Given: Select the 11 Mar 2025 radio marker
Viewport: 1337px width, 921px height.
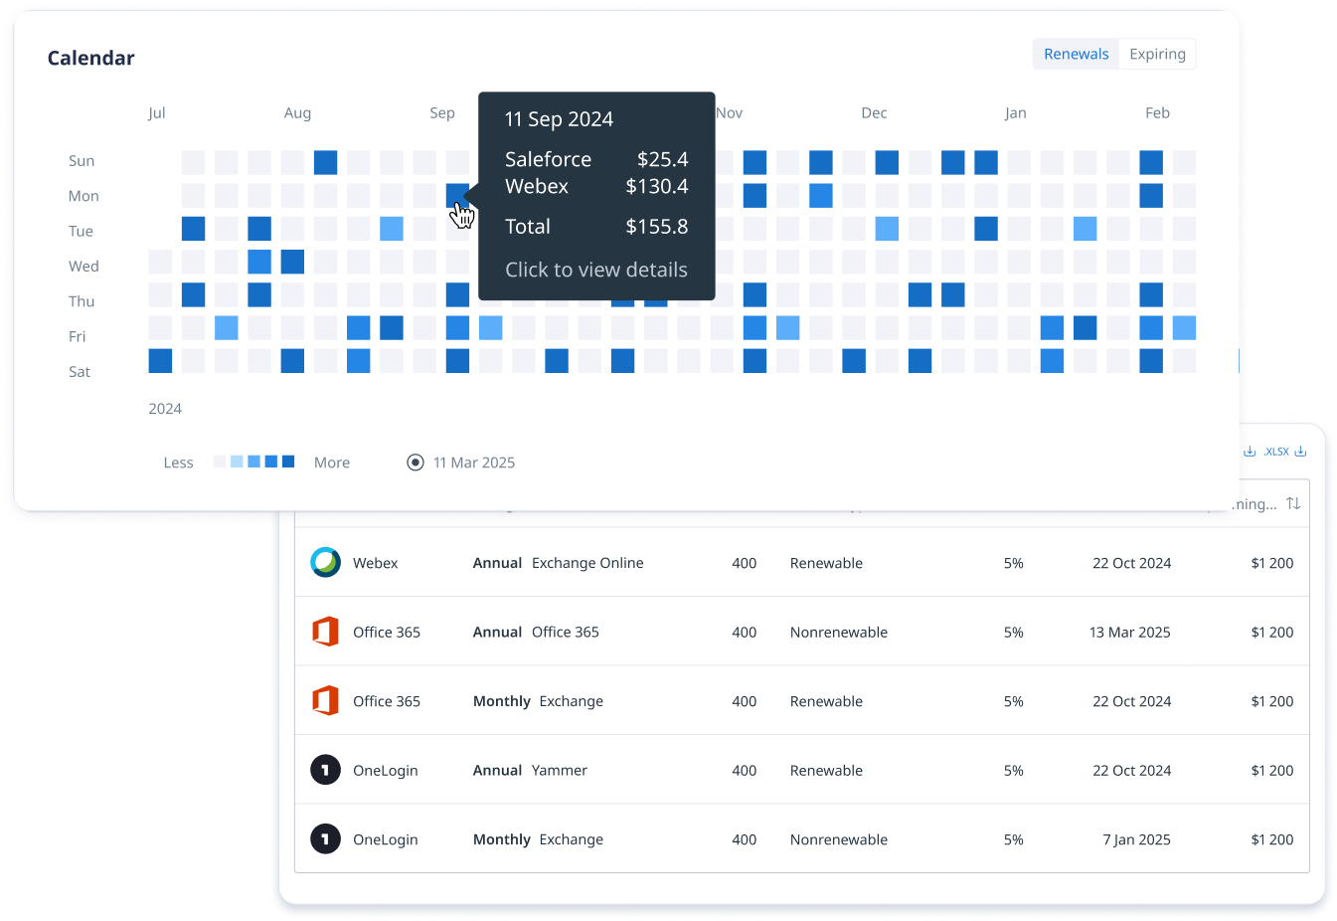Looking at the screenshot, I should (416, 462).
